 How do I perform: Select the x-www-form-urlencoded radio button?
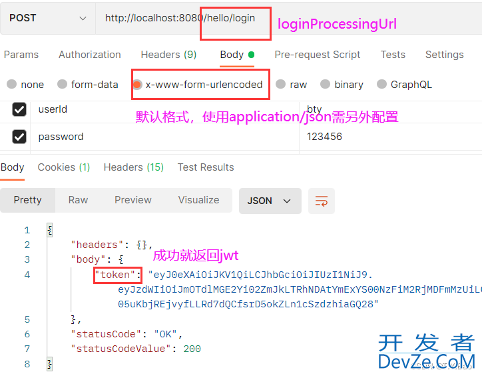click(137, 85)
